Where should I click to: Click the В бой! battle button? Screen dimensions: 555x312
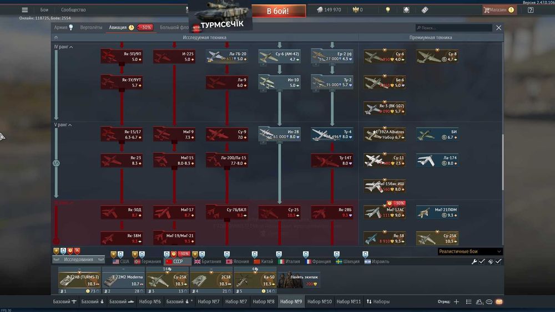(x=278, y=11)
